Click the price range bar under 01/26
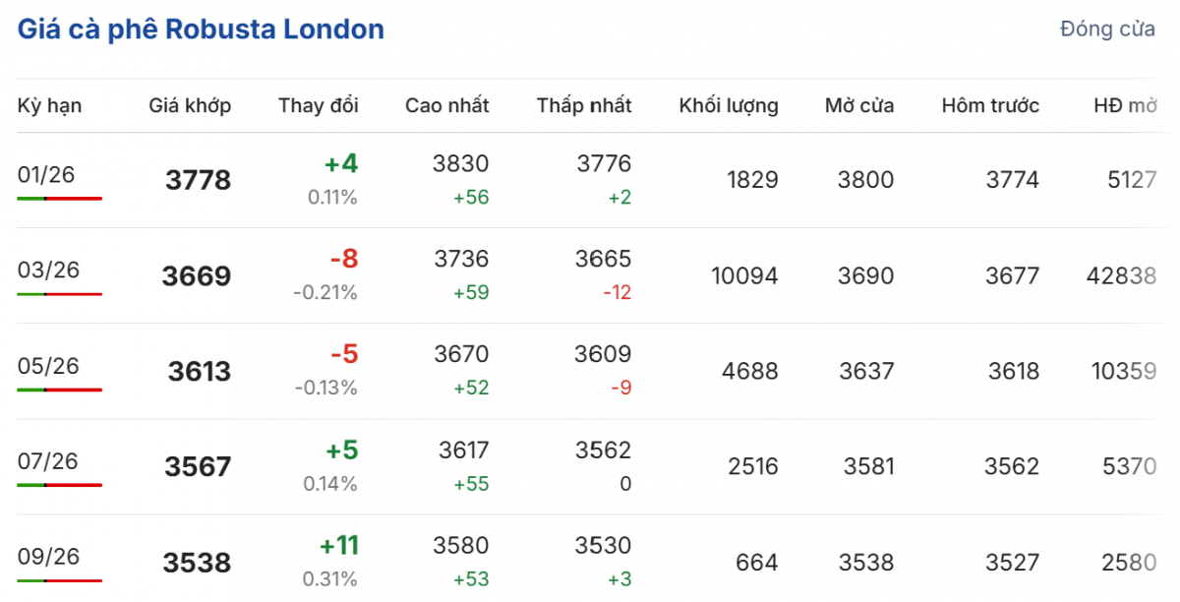This screenshot has height=602, width=1180. (59, 199)
